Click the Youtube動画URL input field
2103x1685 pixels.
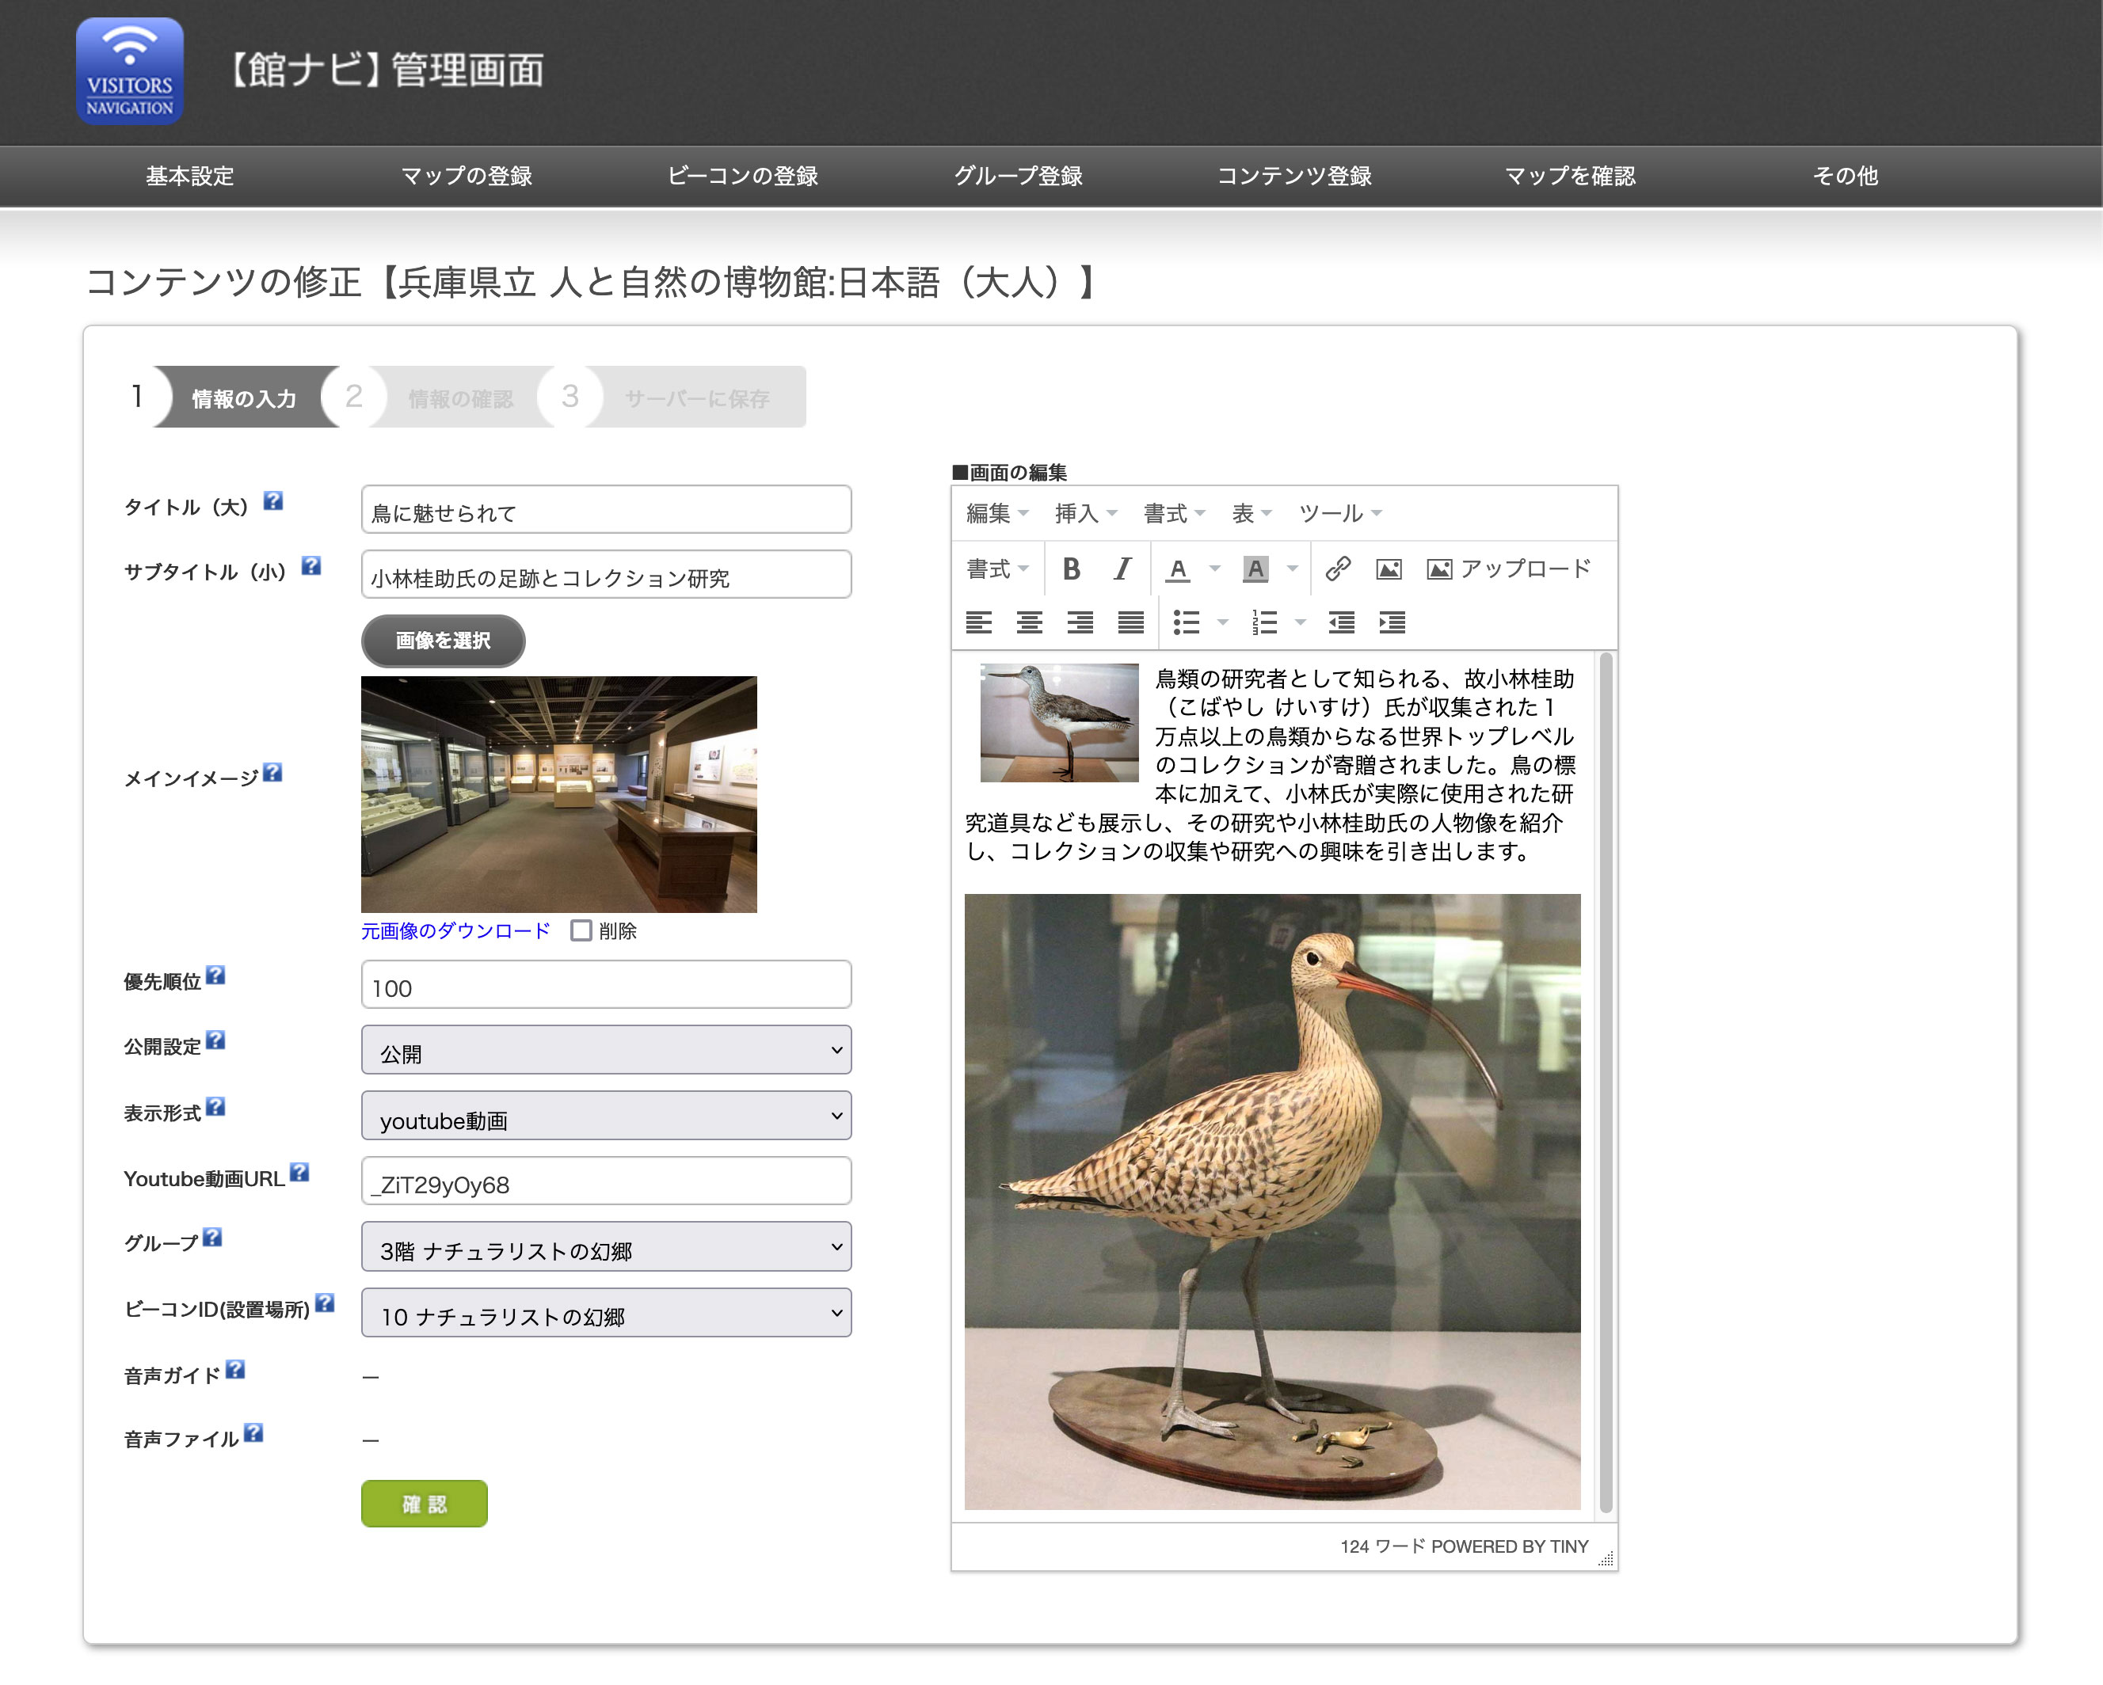click(x=606, y=1181)
